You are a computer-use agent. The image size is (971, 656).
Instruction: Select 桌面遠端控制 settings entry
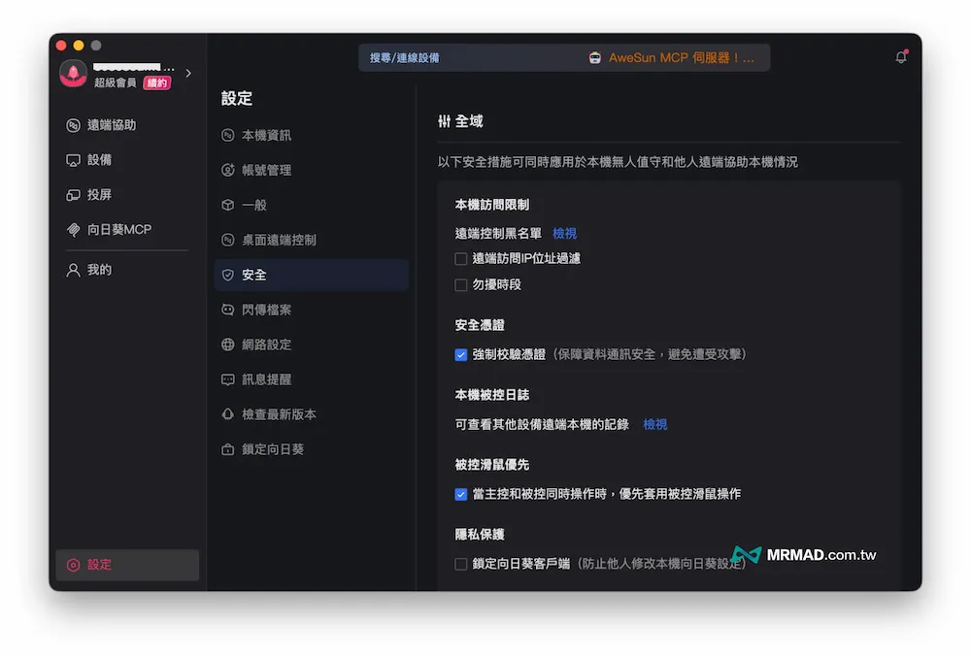pyautogui.click(x=312, y=240)
